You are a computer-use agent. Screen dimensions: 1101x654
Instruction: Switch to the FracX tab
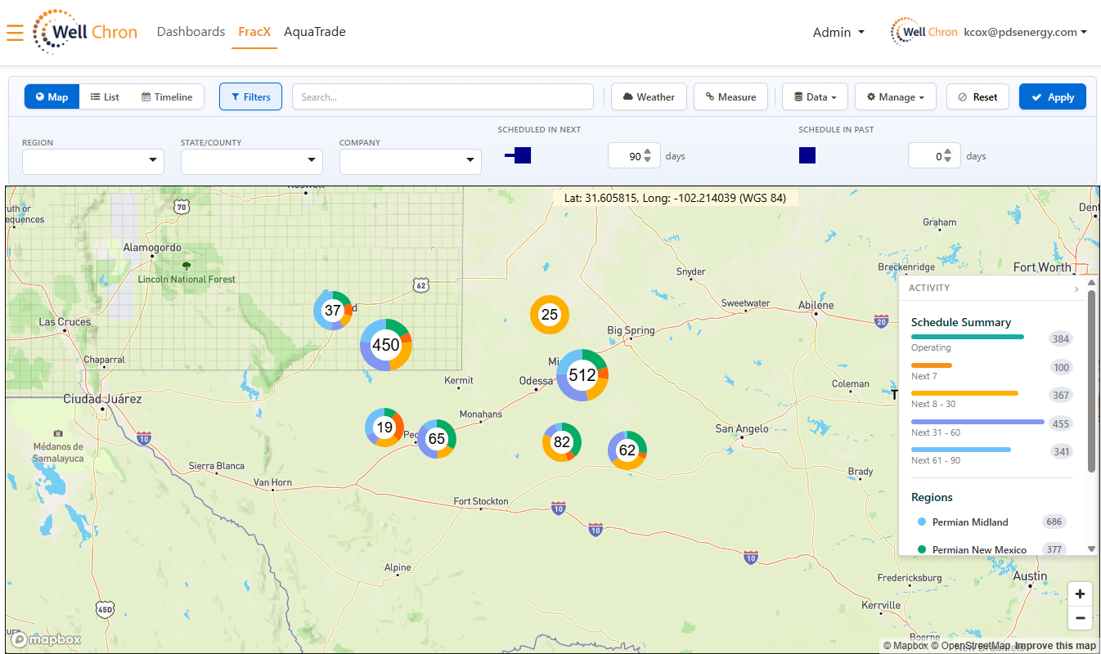[x=254, y=32]
